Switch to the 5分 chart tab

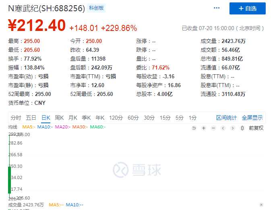pyautogui.click(x=180, y=118)
